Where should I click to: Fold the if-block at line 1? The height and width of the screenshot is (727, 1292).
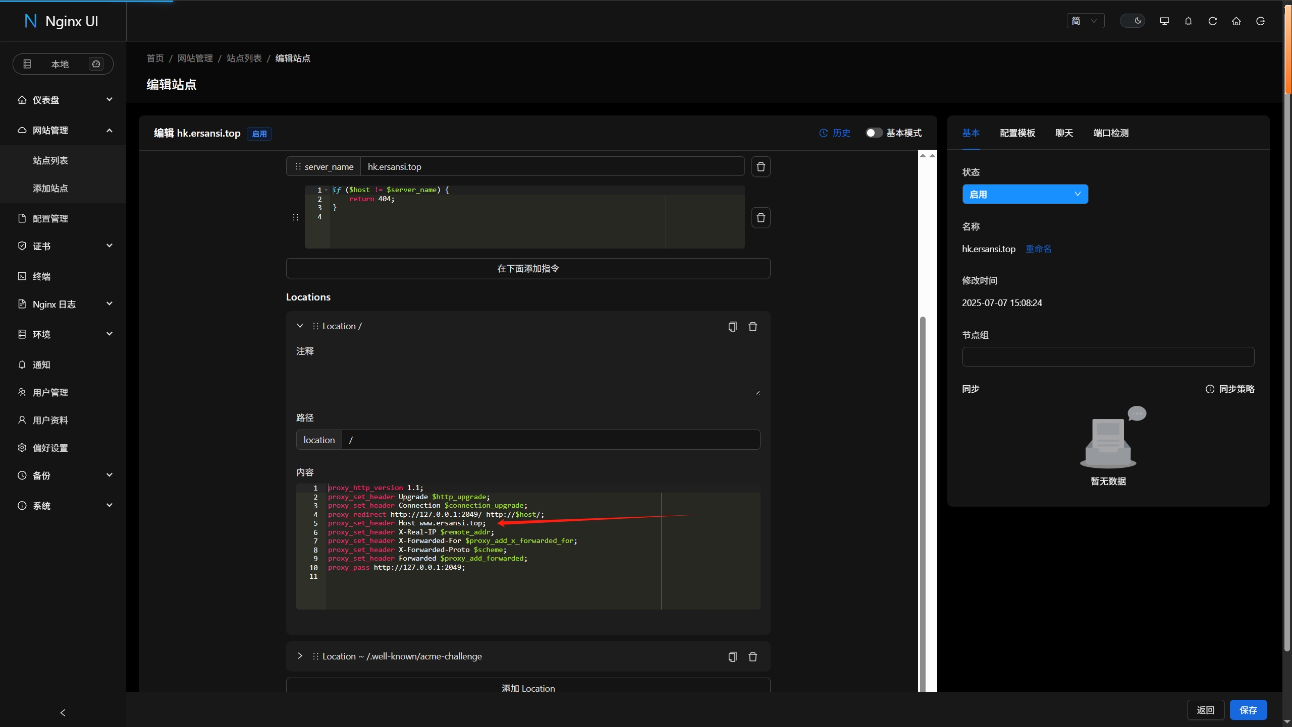pos(326,190)
